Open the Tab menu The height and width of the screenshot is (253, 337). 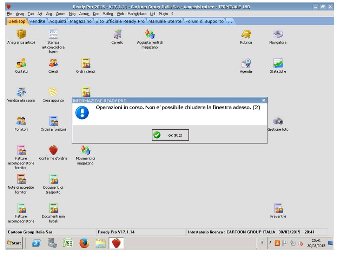(31, 14)
